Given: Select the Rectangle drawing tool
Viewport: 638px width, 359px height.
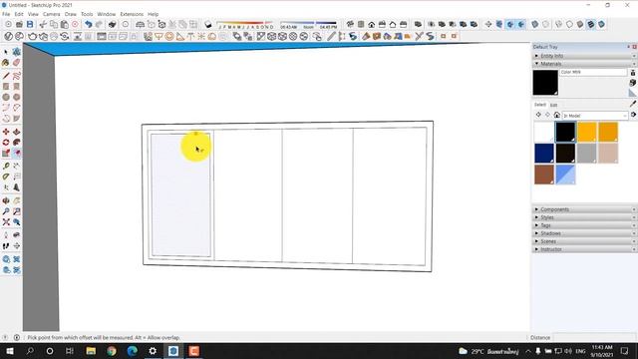Looking at the screenshot, I should click(x=6, y=87).
